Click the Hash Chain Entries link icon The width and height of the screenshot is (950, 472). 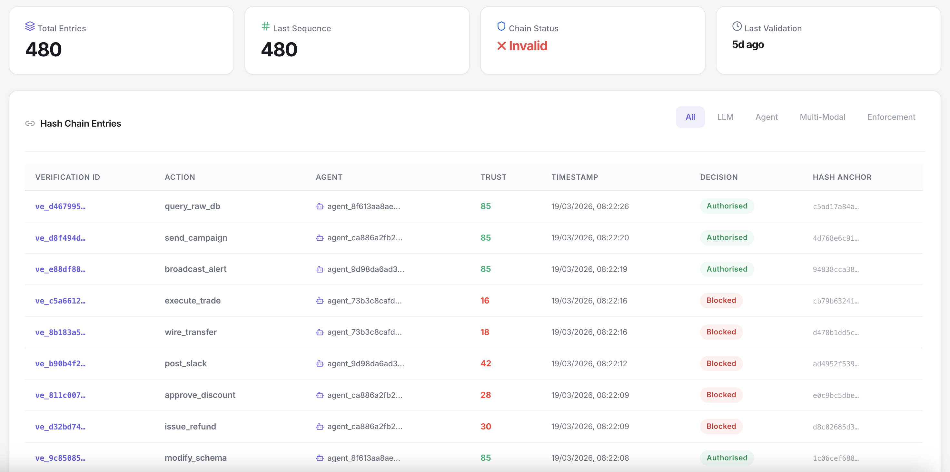pyautogui.click(x=30, y=123)
